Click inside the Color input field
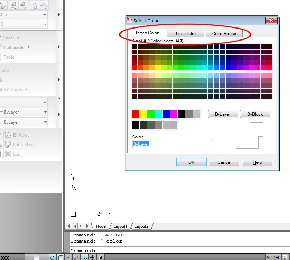290x260 pixels. 172,144
